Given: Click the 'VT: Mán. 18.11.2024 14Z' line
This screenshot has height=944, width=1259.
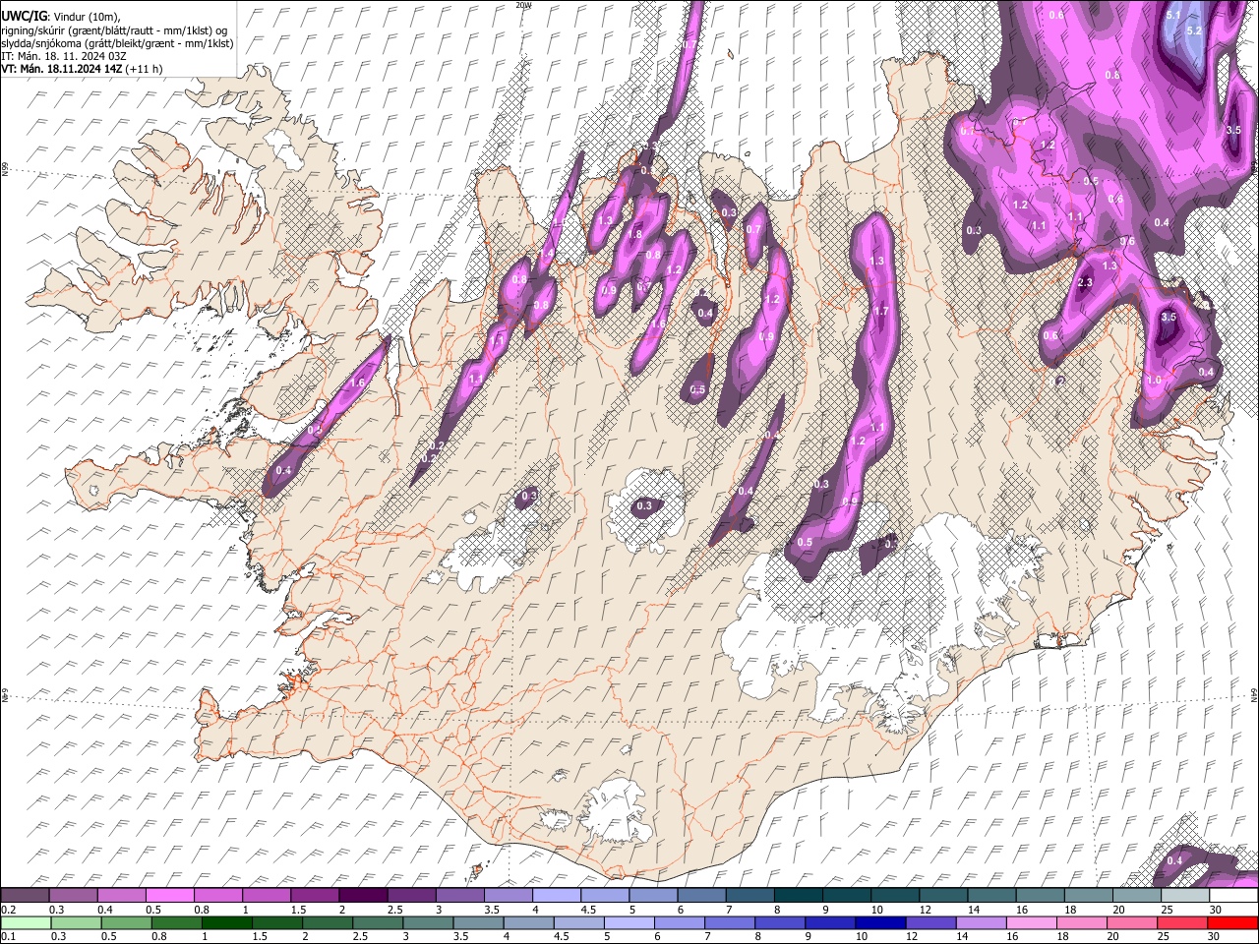Looking at the screenshot, I should click(61, 69).
